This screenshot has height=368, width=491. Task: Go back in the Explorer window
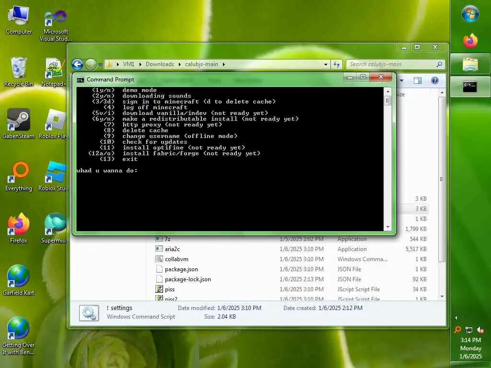click(x=77, y=65)
